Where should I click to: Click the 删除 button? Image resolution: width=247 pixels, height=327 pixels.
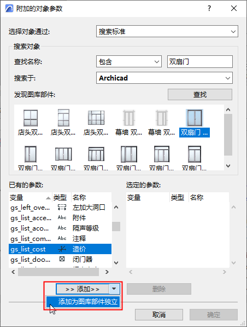coord(159,289)
